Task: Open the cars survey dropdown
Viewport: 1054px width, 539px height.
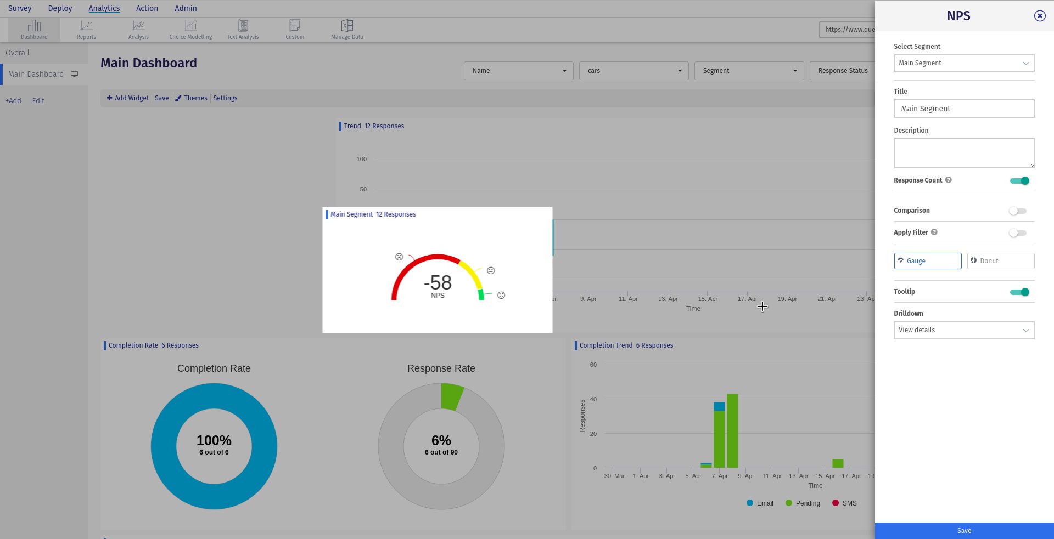Action: click(x=633, y=71)
